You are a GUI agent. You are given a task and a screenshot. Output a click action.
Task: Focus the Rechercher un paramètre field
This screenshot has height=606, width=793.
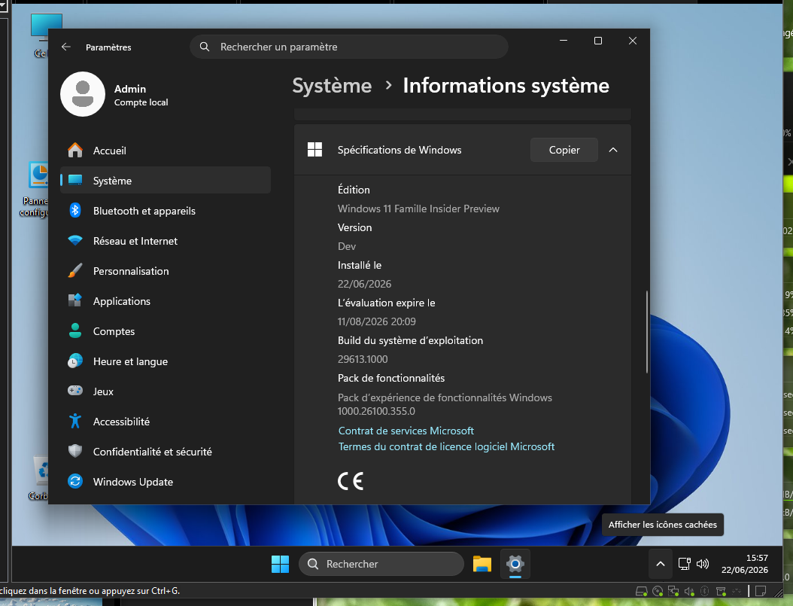click(348, 47)
